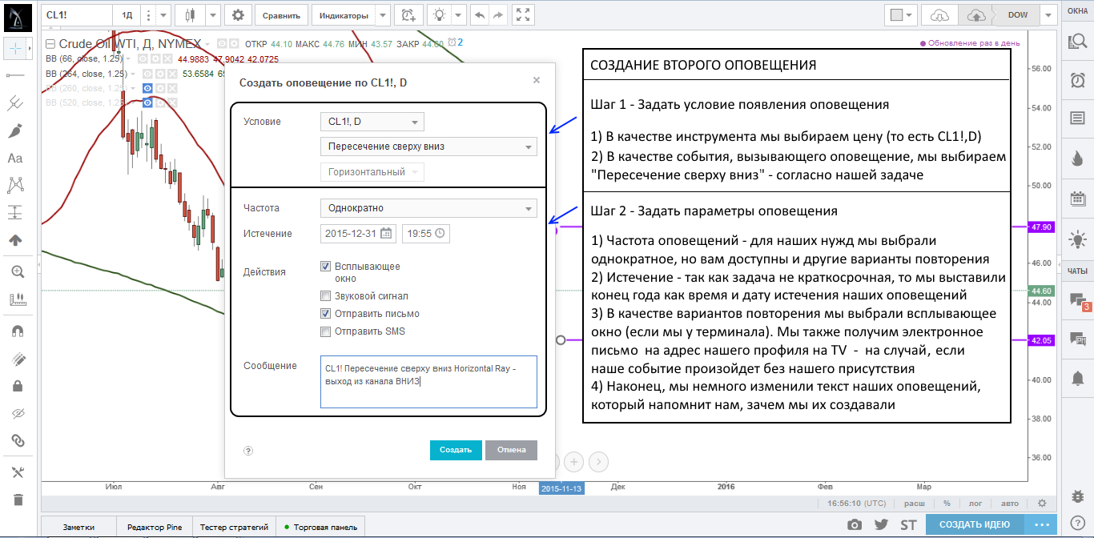Click the magnet mode icon
The width and height of the screenshot is (1094, 538).
point(16,331)
